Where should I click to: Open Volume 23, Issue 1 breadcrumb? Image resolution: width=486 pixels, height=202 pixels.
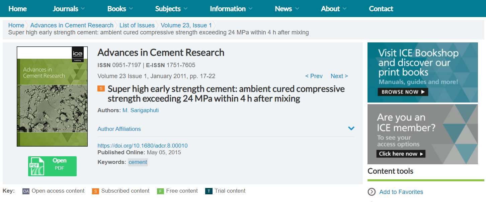[x=186, y=25]
